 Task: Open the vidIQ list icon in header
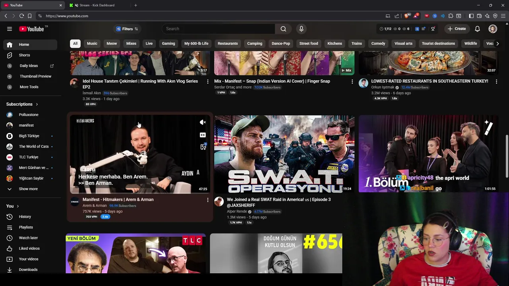click(424, 29)
